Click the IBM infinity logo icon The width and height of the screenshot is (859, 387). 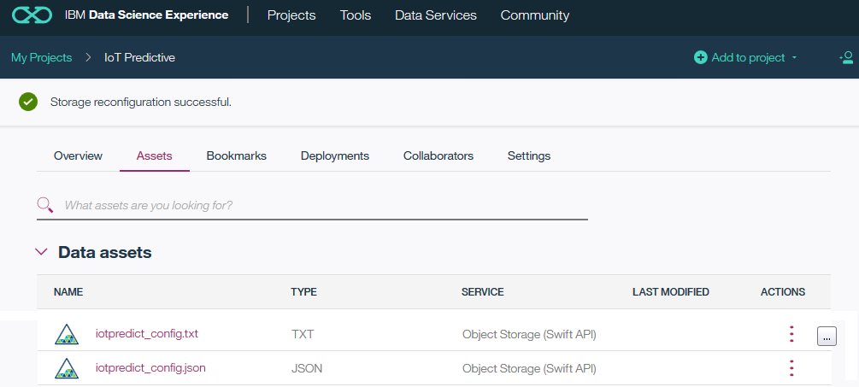(x=32, y=15)
